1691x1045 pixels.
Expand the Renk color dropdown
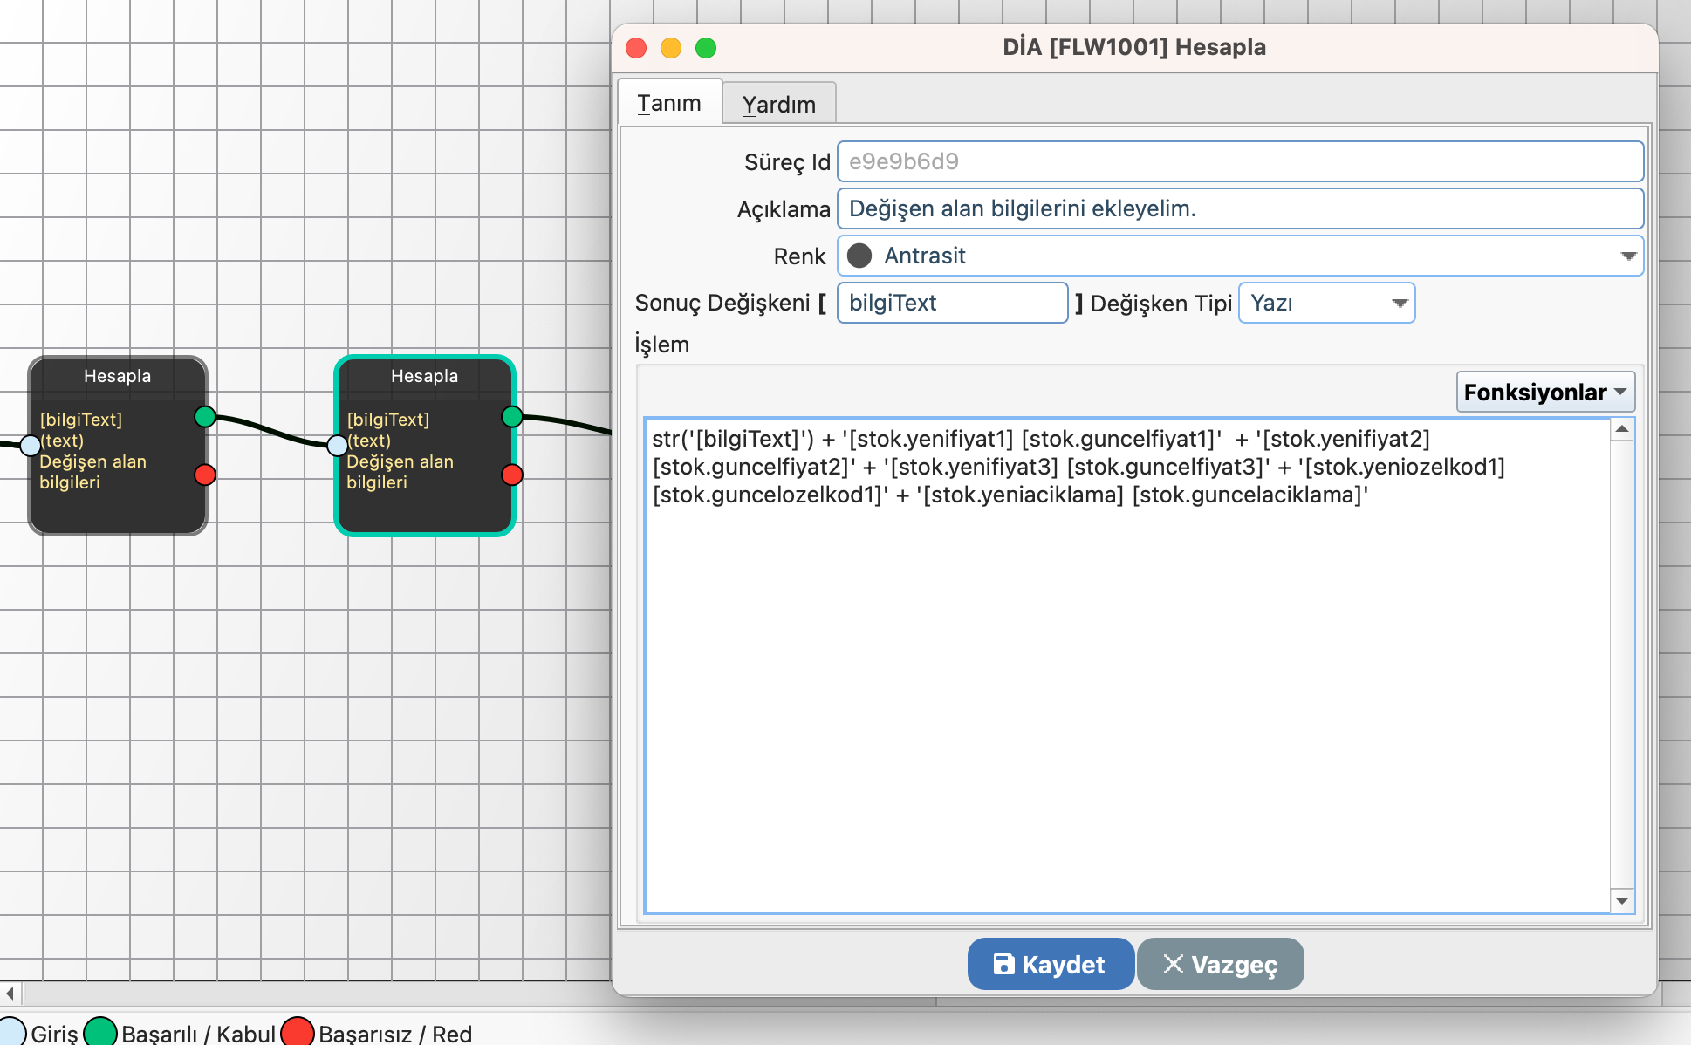pyautogui.click(x=1627, y=256)
